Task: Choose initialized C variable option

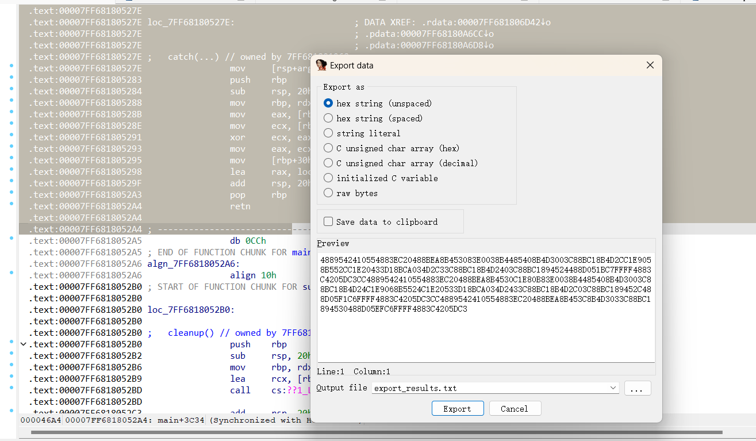Action: coord(328,178)
